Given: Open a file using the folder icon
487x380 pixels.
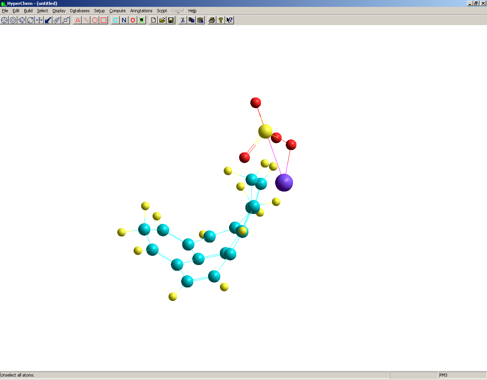Looking at the screenshot, I should pos(162,20).
